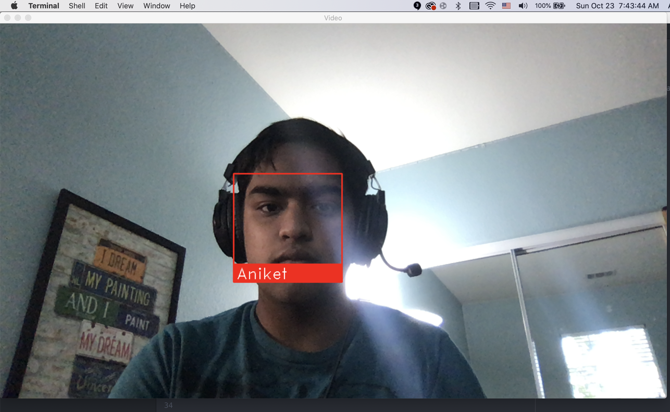
Task: Open the Window menu
Action: [x=157, y=6]
